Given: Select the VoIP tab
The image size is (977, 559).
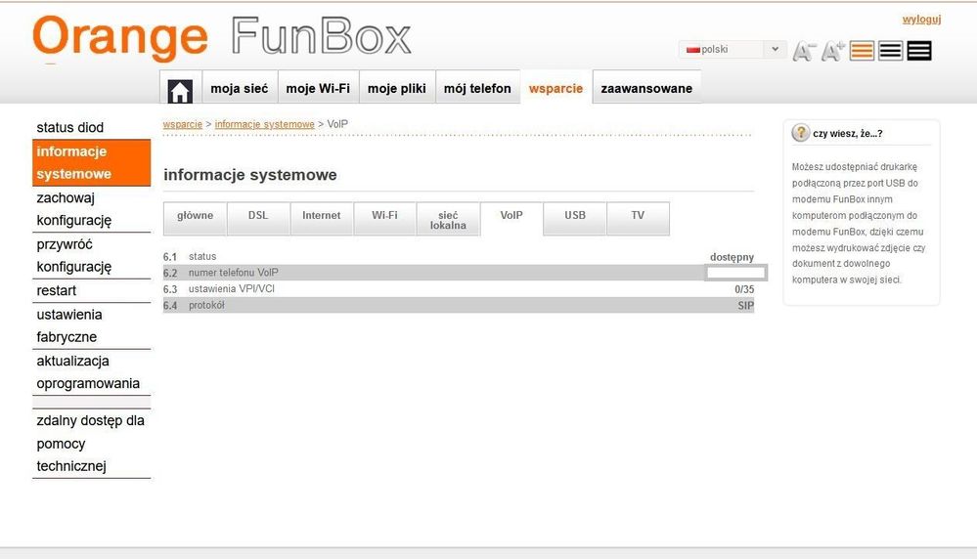Looking at the screenshot, I should click(511, 218).
